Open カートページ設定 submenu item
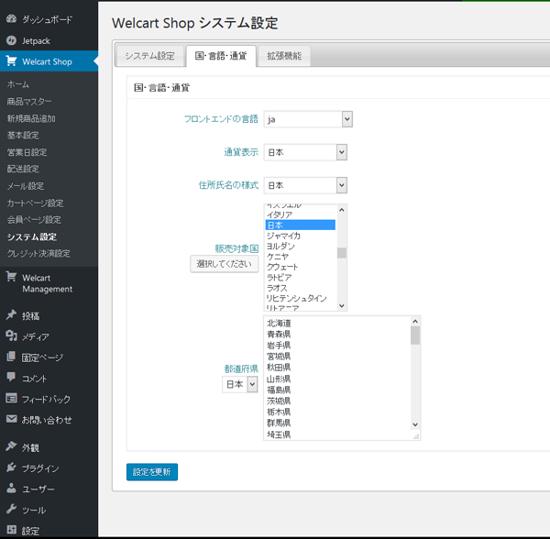Screen dimensions: 550x539 (x=36, y=203)
